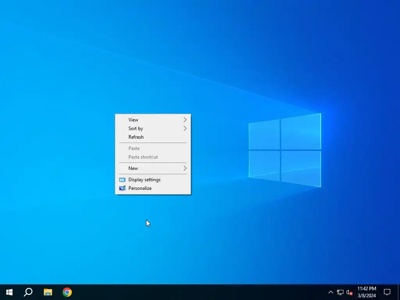Open the Action Center notifications icon
The width and height of the screenshot is (400, 300).
387,292
